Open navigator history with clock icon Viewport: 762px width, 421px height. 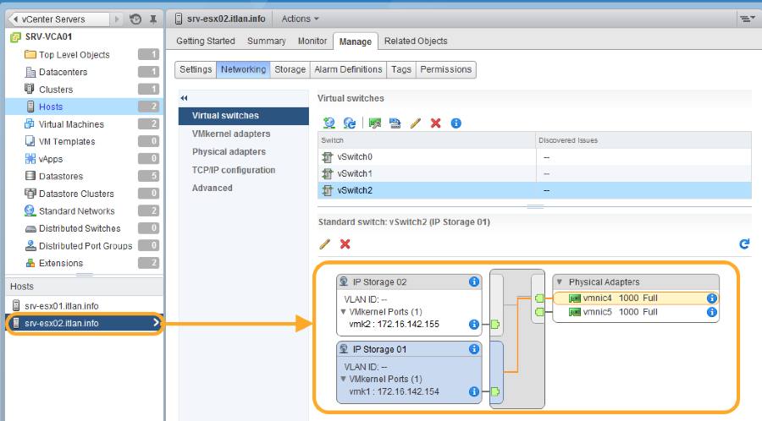point(135,19)
